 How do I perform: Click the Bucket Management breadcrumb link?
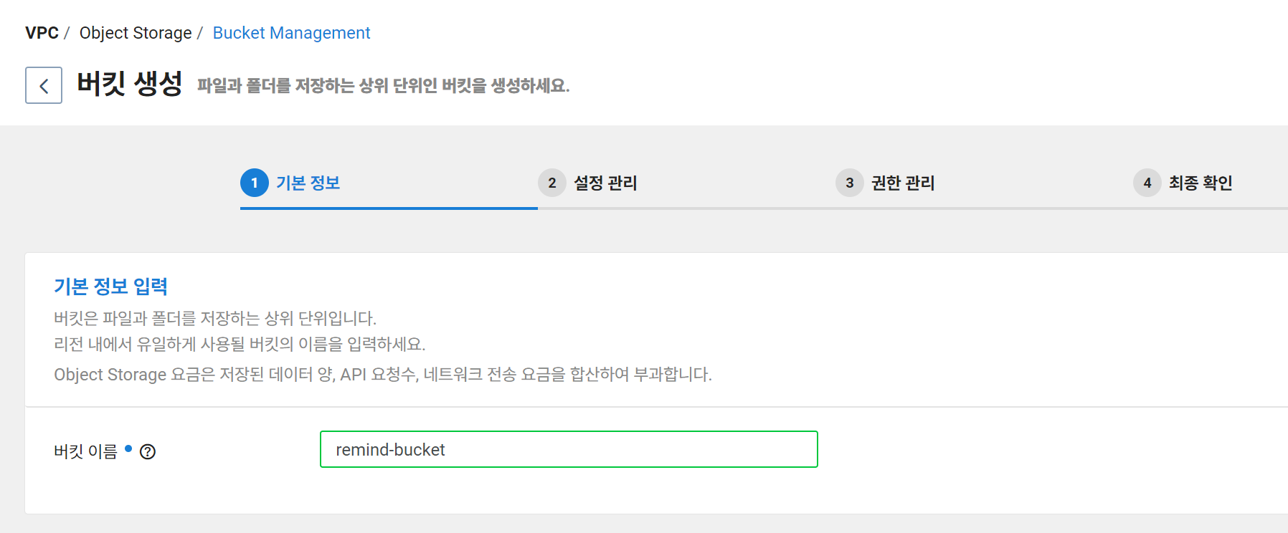click(x=291, y=32)
